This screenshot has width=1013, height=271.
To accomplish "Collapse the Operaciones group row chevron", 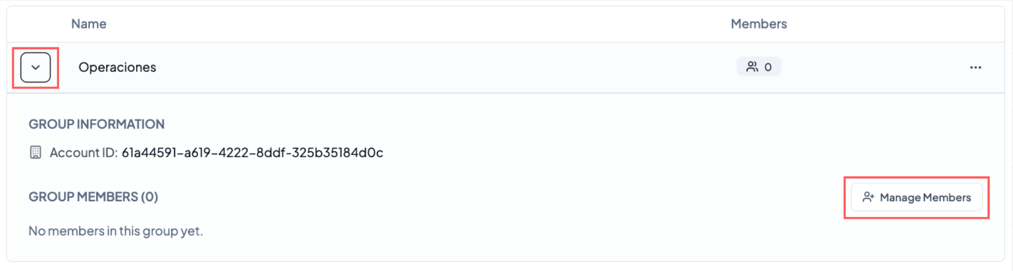I will pos(36,68).
